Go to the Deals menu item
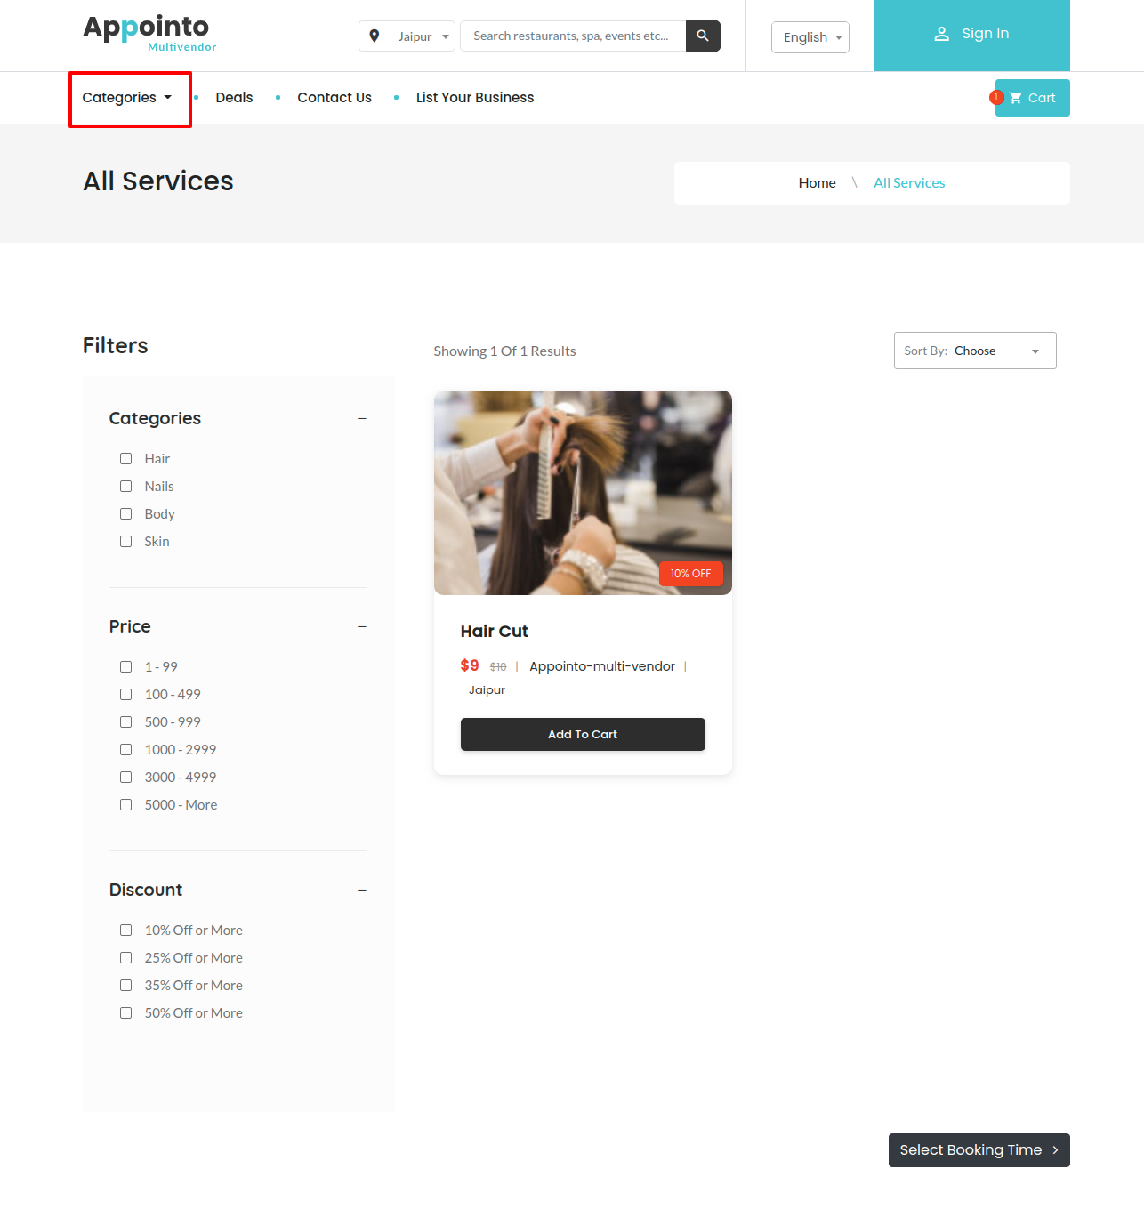Viewport: 1144px width, 1209px height. click(x=234, y=98)
